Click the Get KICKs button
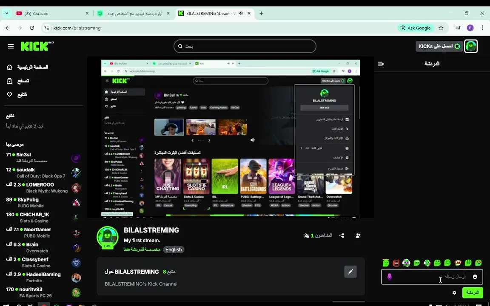 pos(439,46)
